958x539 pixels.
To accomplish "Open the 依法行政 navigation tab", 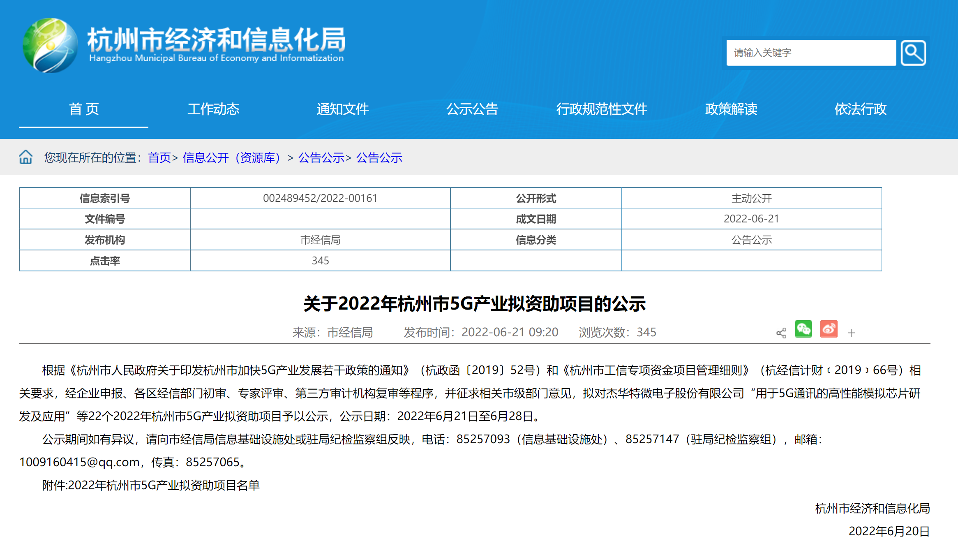I will coord(861,109).
